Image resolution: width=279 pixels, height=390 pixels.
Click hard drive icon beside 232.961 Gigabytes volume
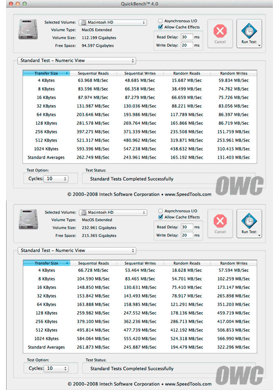(x=28, y=219)
